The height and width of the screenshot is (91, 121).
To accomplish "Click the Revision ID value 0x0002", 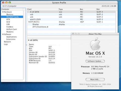I will click(x=52, y=63).
